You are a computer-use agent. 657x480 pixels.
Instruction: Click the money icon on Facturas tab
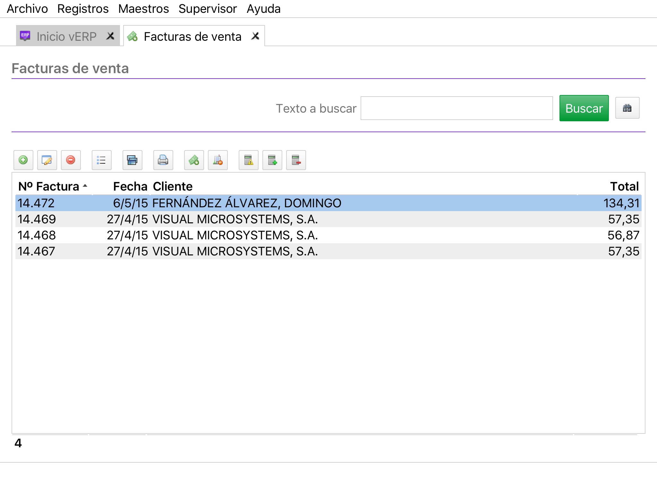pos(132,36)
